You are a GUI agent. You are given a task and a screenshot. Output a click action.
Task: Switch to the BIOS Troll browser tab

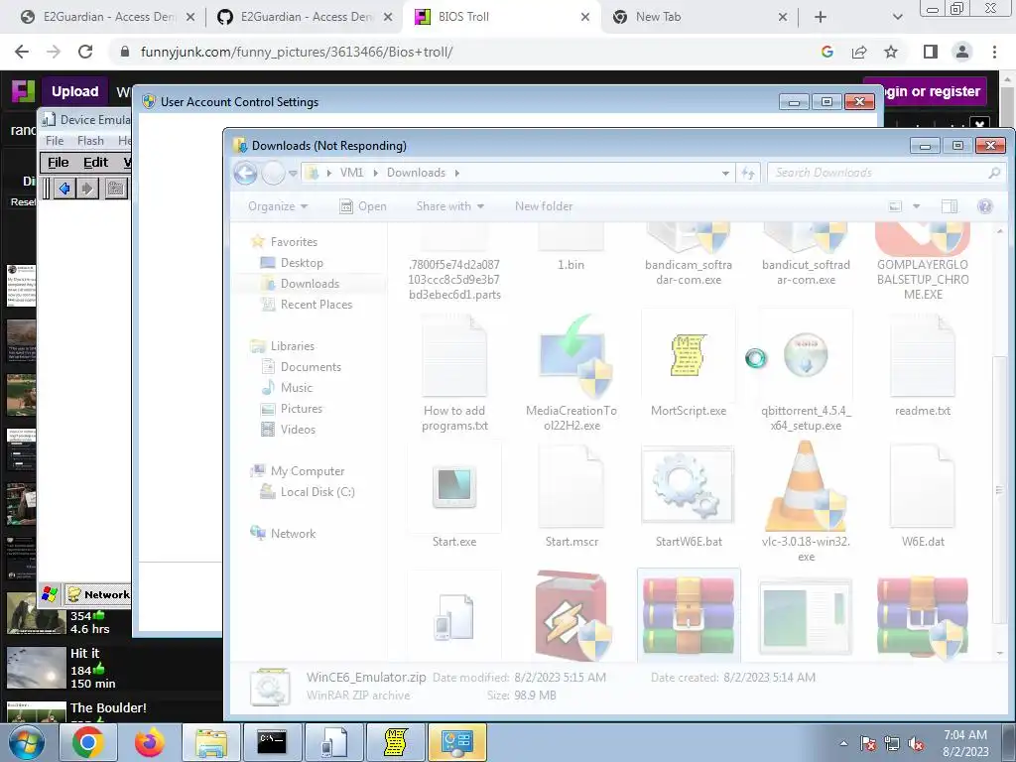point(501,17)
